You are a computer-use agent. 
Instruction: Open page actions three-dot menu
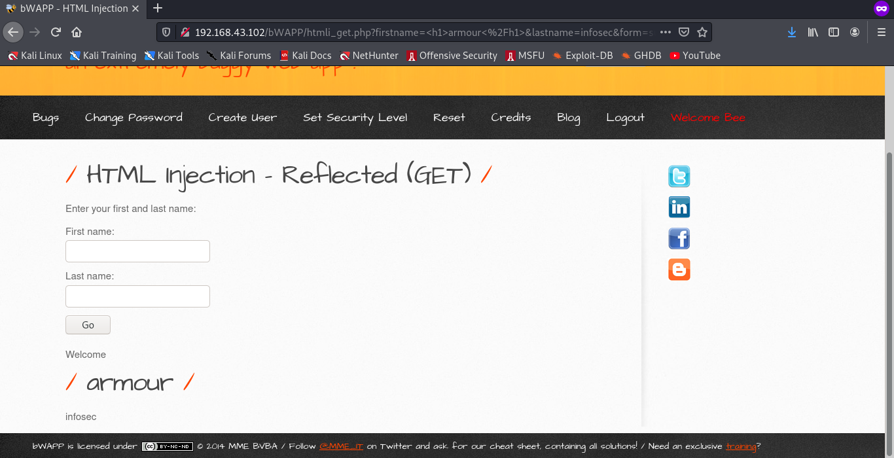tap(665, 32)
